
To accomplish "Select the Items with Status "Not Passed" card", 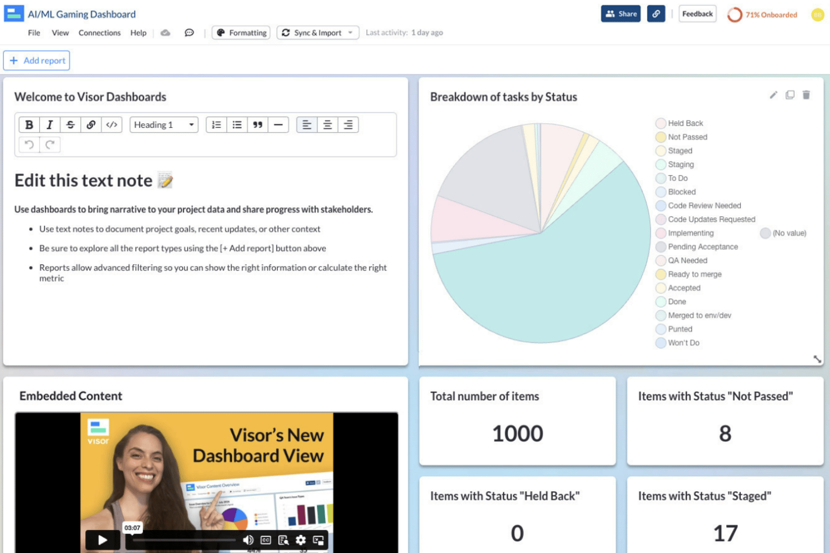I will [x=725, y=420].
